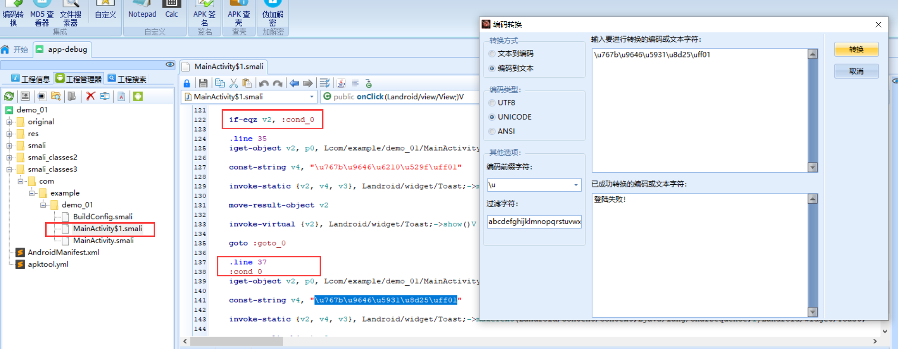The height and width of the screenshot is (349, 898).
Task: Open apktool.yml in the tree
Action: point(48,264)
